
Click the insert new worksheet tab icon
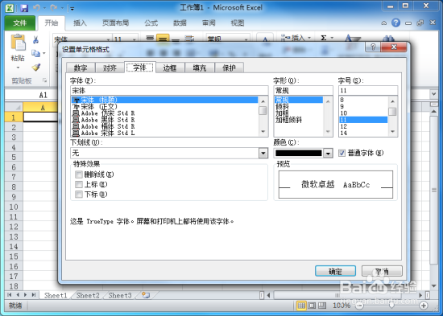(146, 295)
